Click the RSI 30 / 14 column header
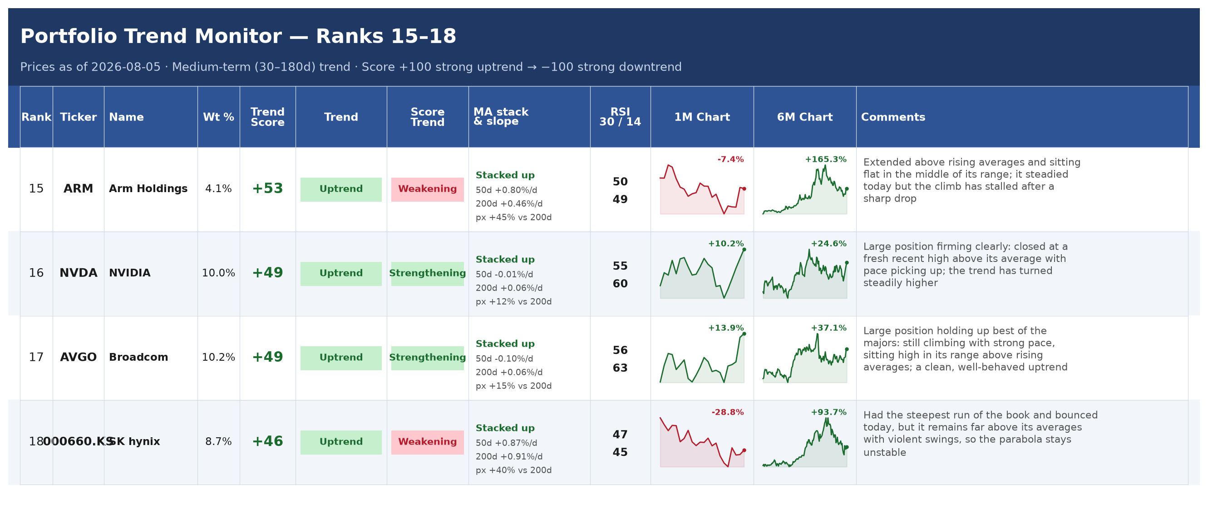This screenshot has height=513, width=1208. (x=620, y=117)
